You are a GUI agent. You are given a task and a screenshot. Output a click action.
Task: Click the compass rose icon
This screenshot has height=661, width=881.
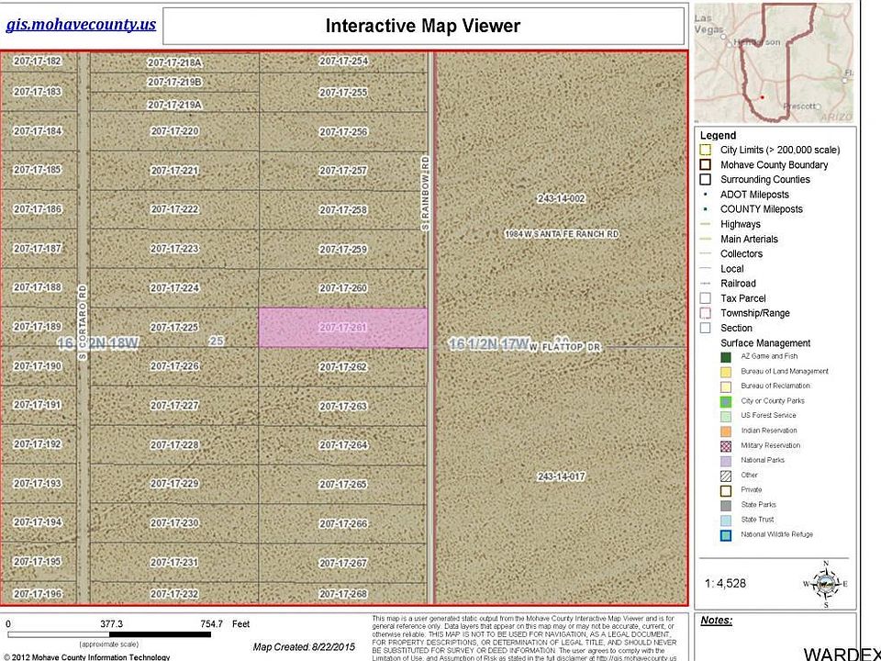826,583
